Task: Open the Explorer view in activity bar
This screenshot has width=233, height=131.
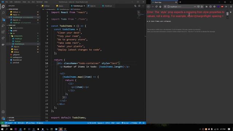Action: tap(3, 7)
